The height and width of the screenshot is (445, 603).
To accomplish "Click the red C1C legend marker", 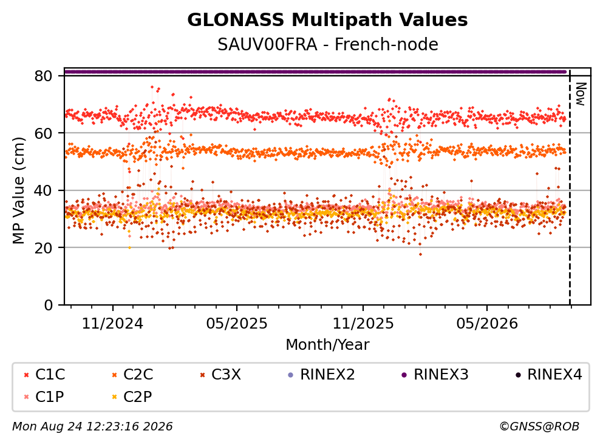I will pos(26,375).
